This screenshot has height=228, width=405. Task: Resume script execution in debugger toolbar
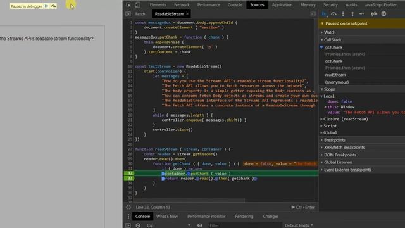click(x=324, y=14)
